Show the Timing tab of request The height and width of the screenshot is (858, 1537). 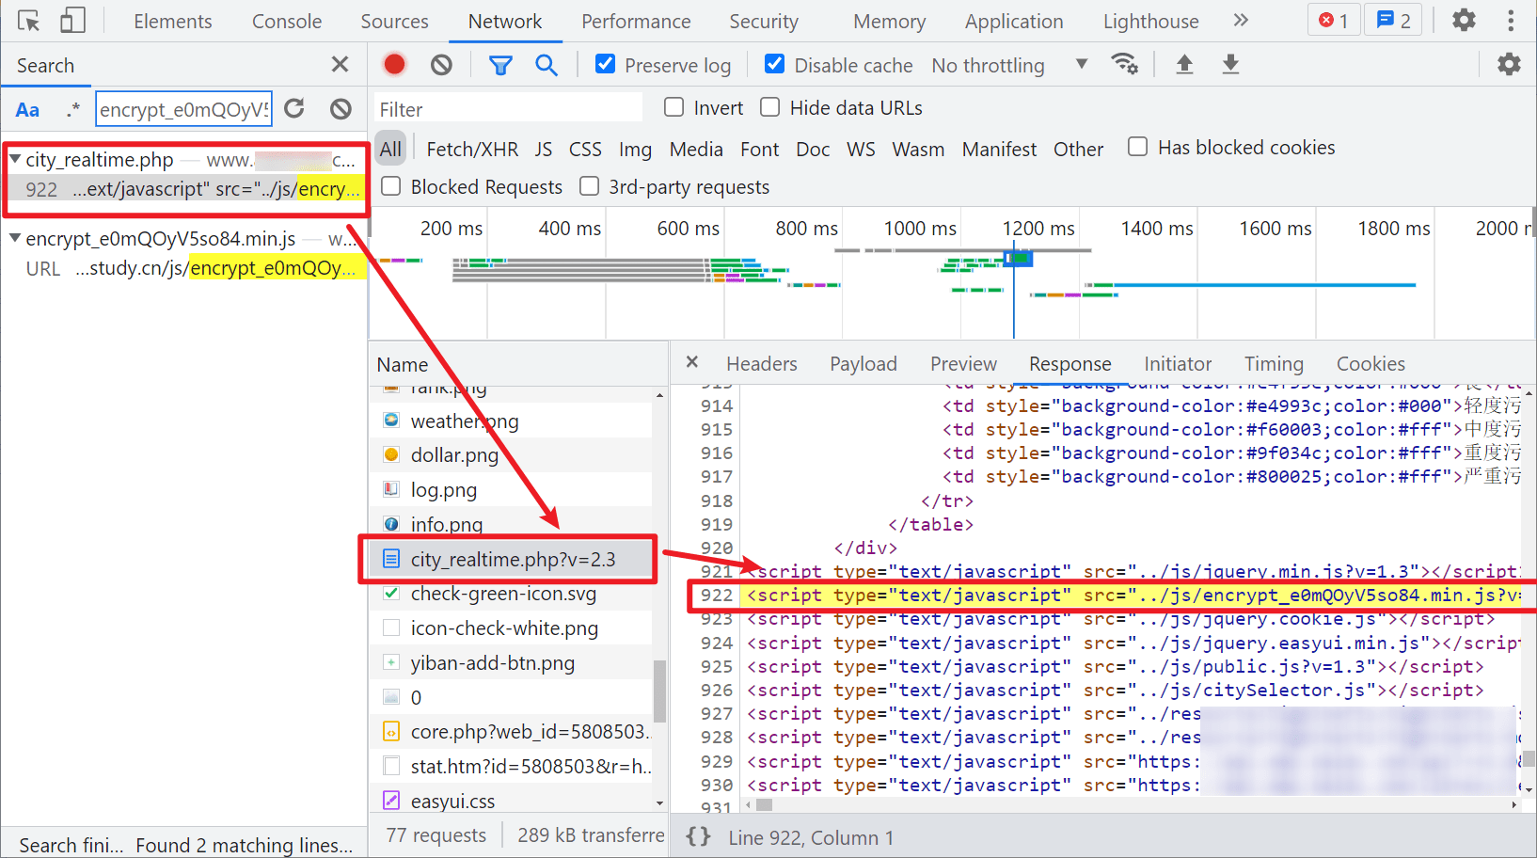(x=1274, y=363)
